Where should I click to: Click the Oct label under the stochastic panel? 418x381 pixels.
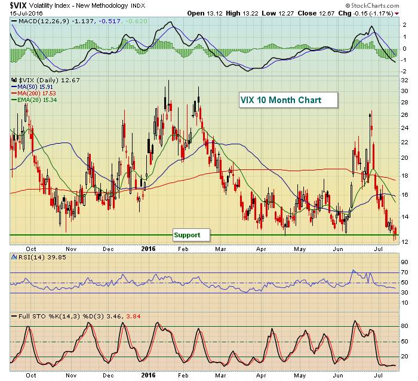point(31,376)
